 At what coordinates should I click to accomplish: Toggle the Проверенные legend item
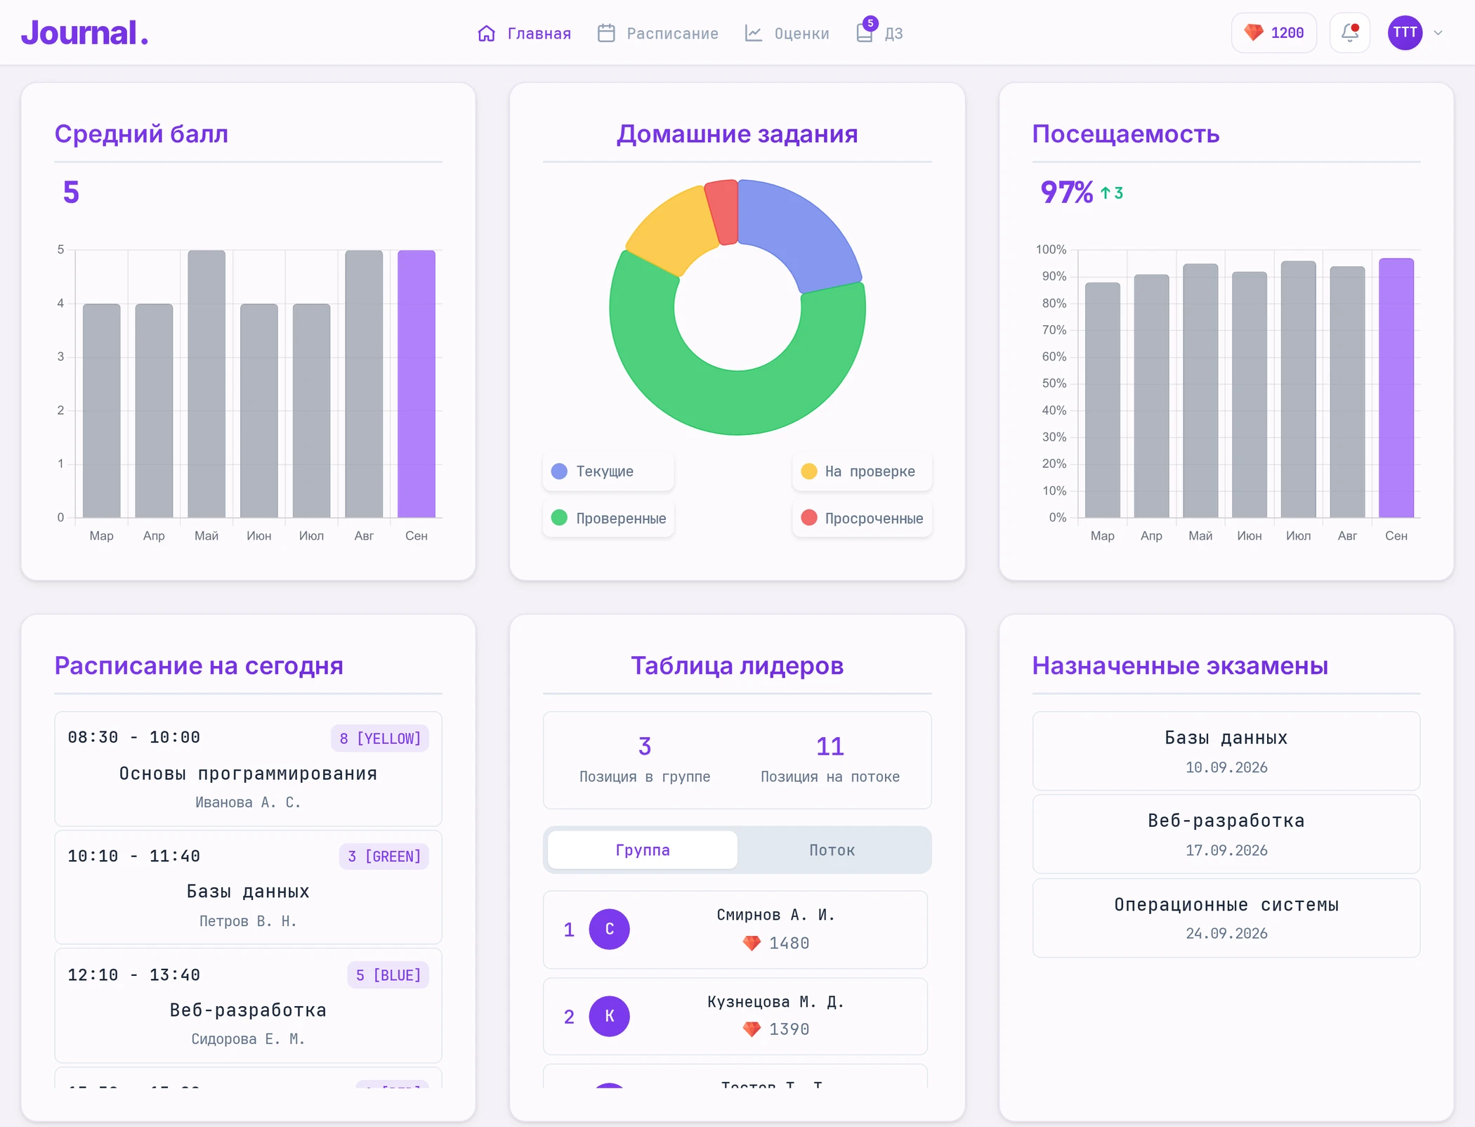click(x=608, y=518)
